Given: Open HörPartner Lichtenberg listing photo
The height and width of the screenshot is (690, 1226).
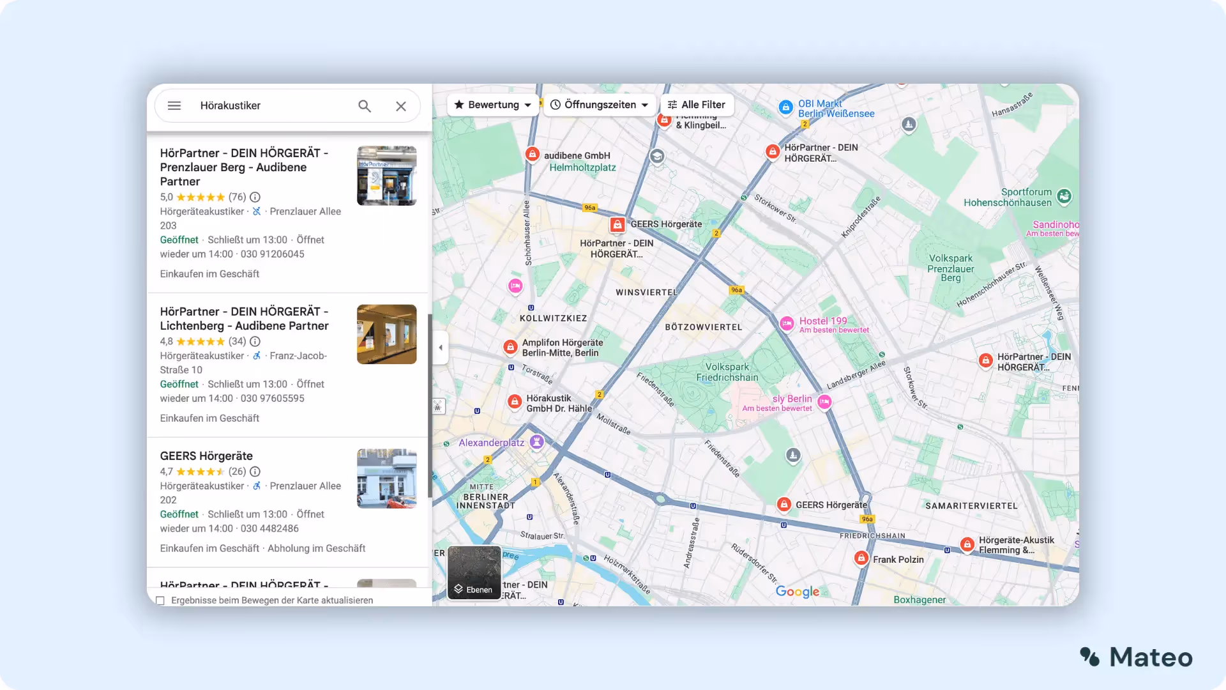Looking at the screenshot, I should click(x=386, y=334).
